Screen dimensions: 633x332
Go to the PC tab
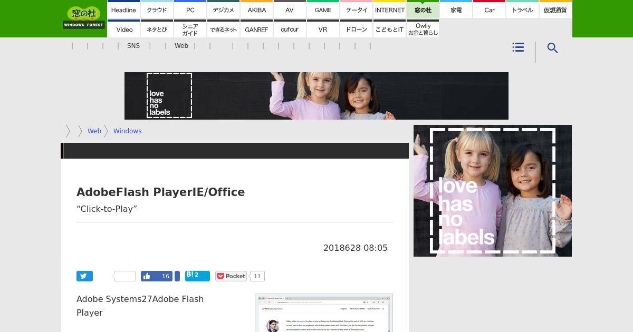tap(190, 10)
